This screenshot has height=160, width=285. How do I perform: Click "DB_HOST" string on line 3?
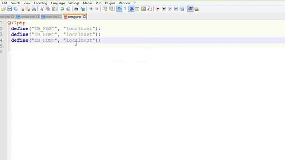pyautogui.click(x=45, y=35)
